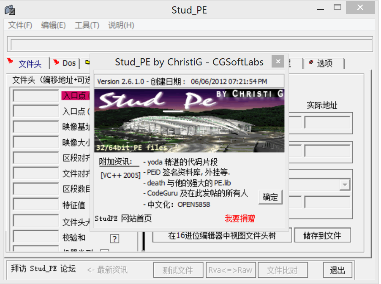Click the 确定 button in about dialog
The width and height of the screenshot is (381, 284).
(x=270, y=197)
